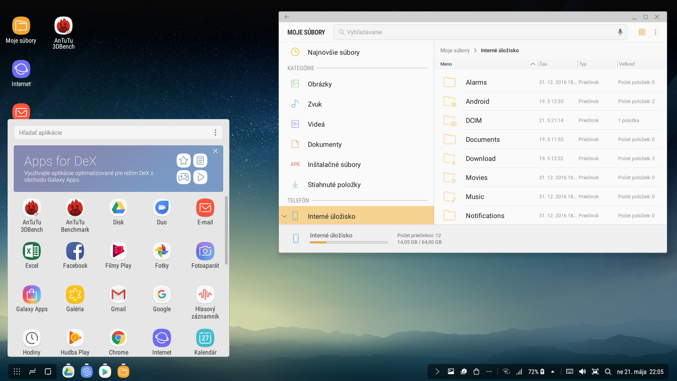The width and height of the screenshot is (677, 381).
Task: Toggle the volume icon in taskbar
Action: click(582, 371)
